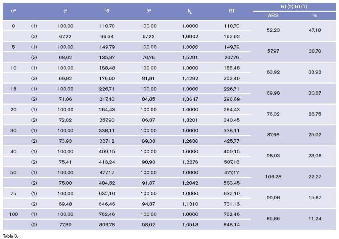Select the gamma value 75,41
339x239 pixels.
tap(65, 162)
